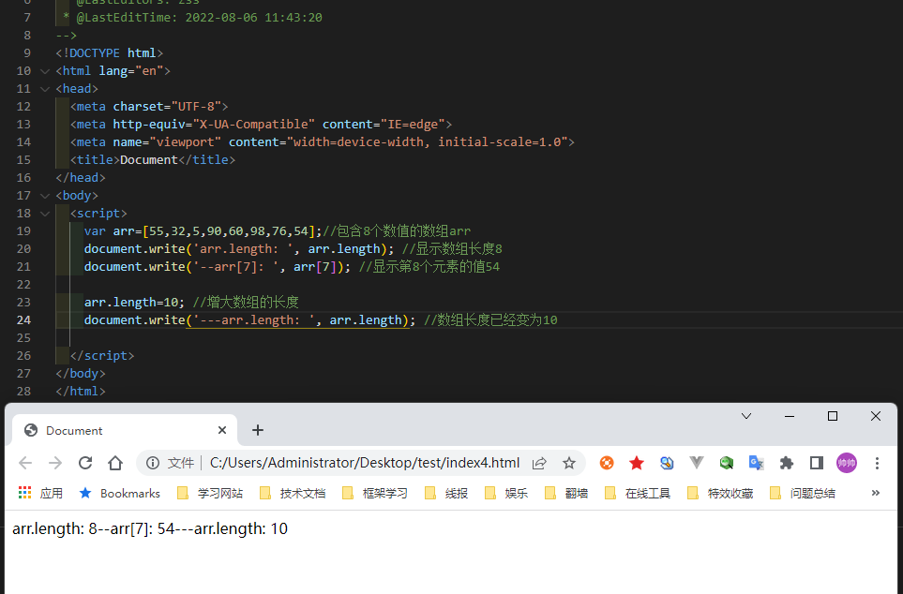Click the Chrome forward arrow
This screenshot has height=594, width=903.
tap(55, 463)
